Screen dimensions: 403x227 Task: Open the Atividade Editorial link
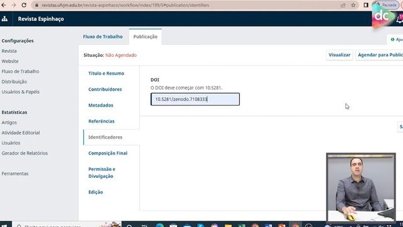pos(21,133)
